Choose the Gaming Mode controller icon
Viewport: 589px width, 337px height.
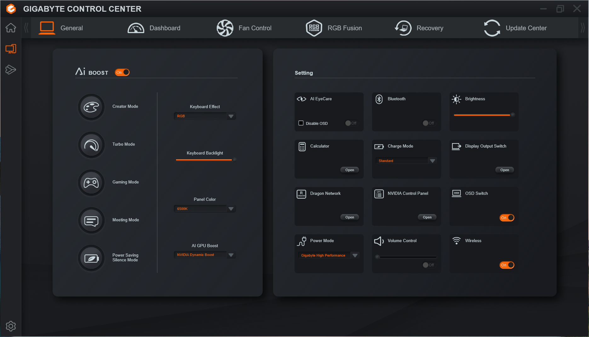(x=91, y=183)
